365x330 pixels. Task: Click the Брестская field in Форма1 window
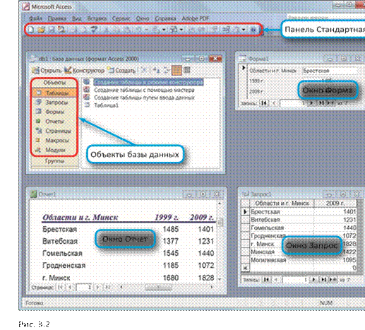[330, 71]
